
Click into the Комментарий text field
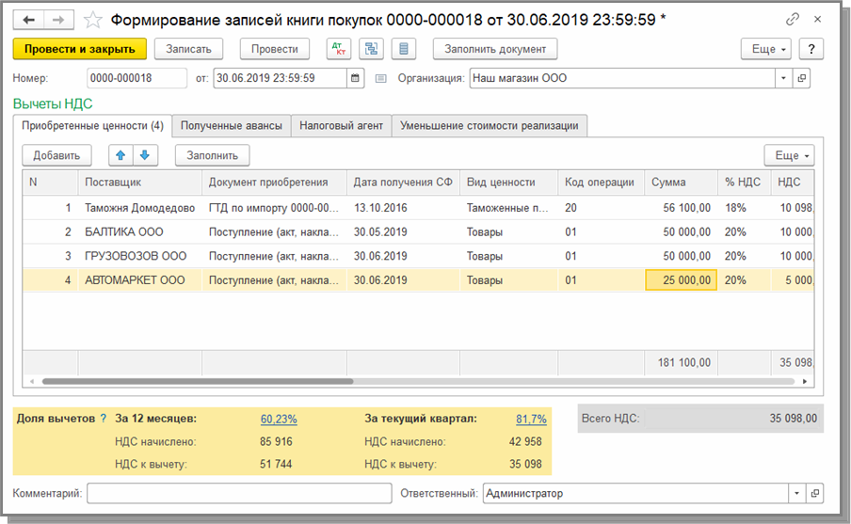pyautogui.click(x=239, y=493)
